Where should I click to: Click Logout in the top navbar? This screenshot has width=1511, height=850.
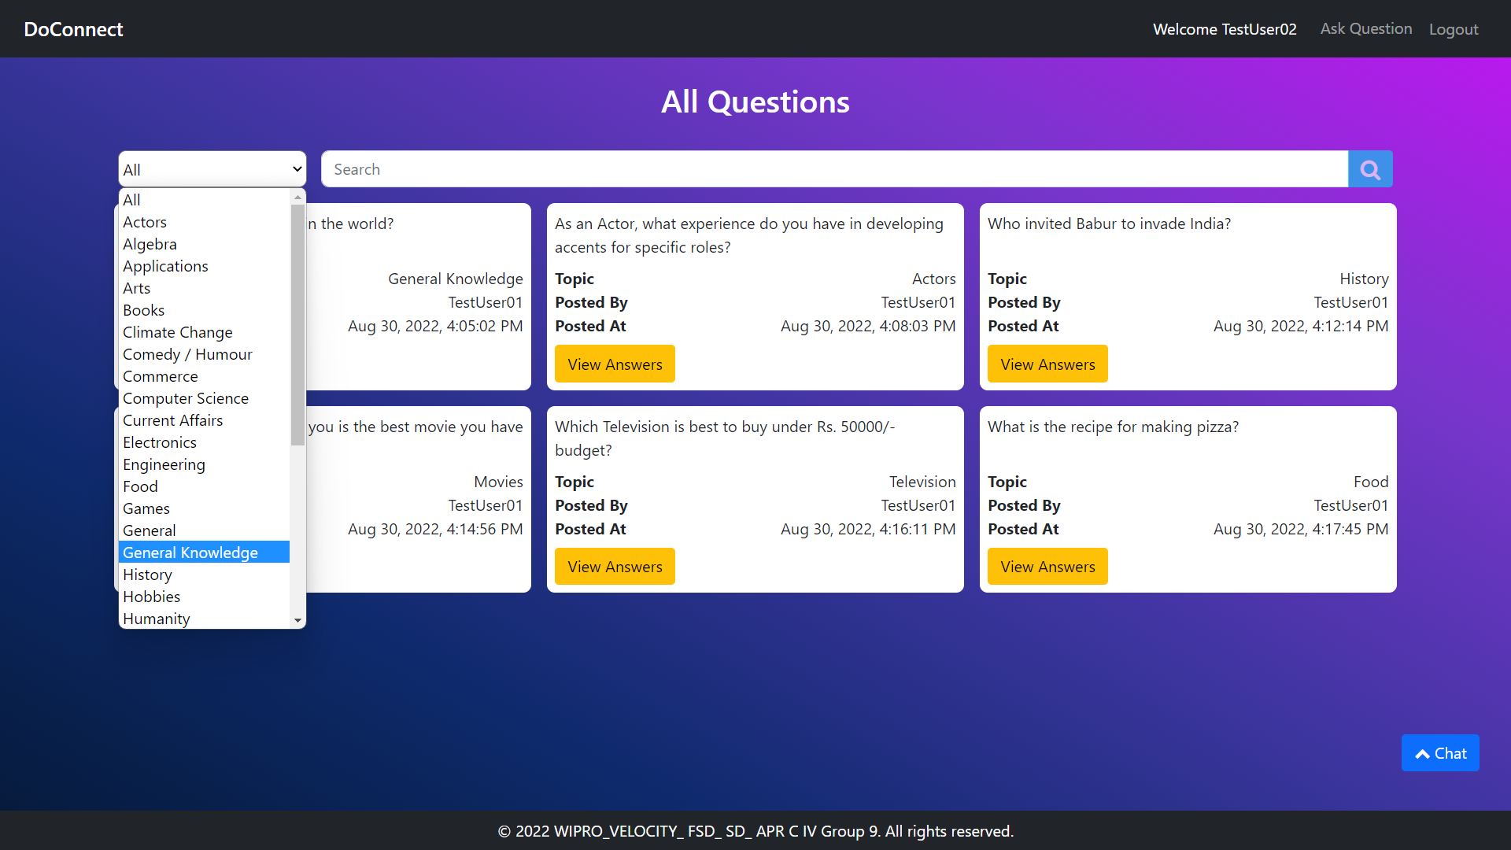[x=1453, y=29]
